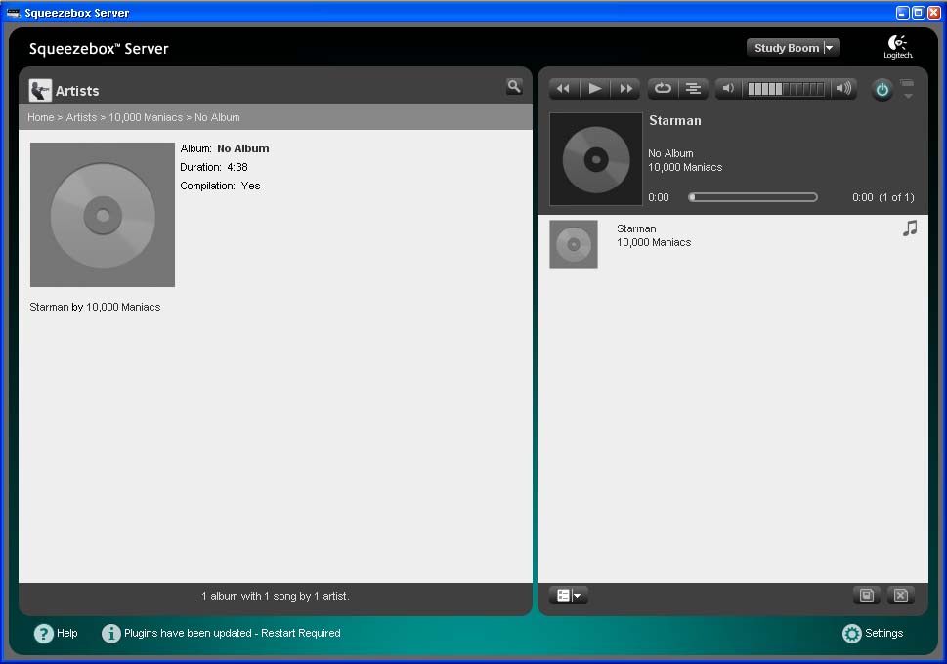Toggle shuffle mode for the playlist

(693, 89)
